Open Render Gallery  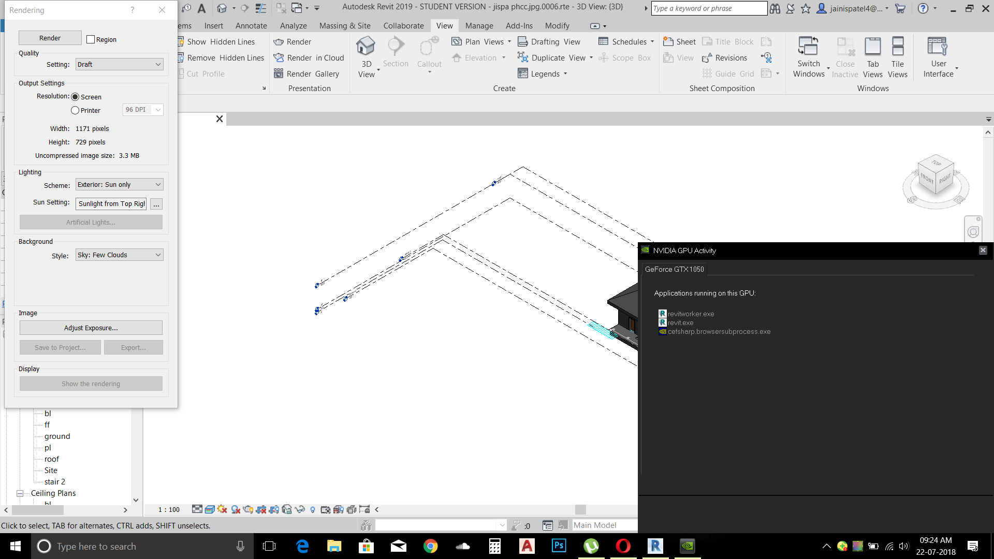click(x=306, y=73)
